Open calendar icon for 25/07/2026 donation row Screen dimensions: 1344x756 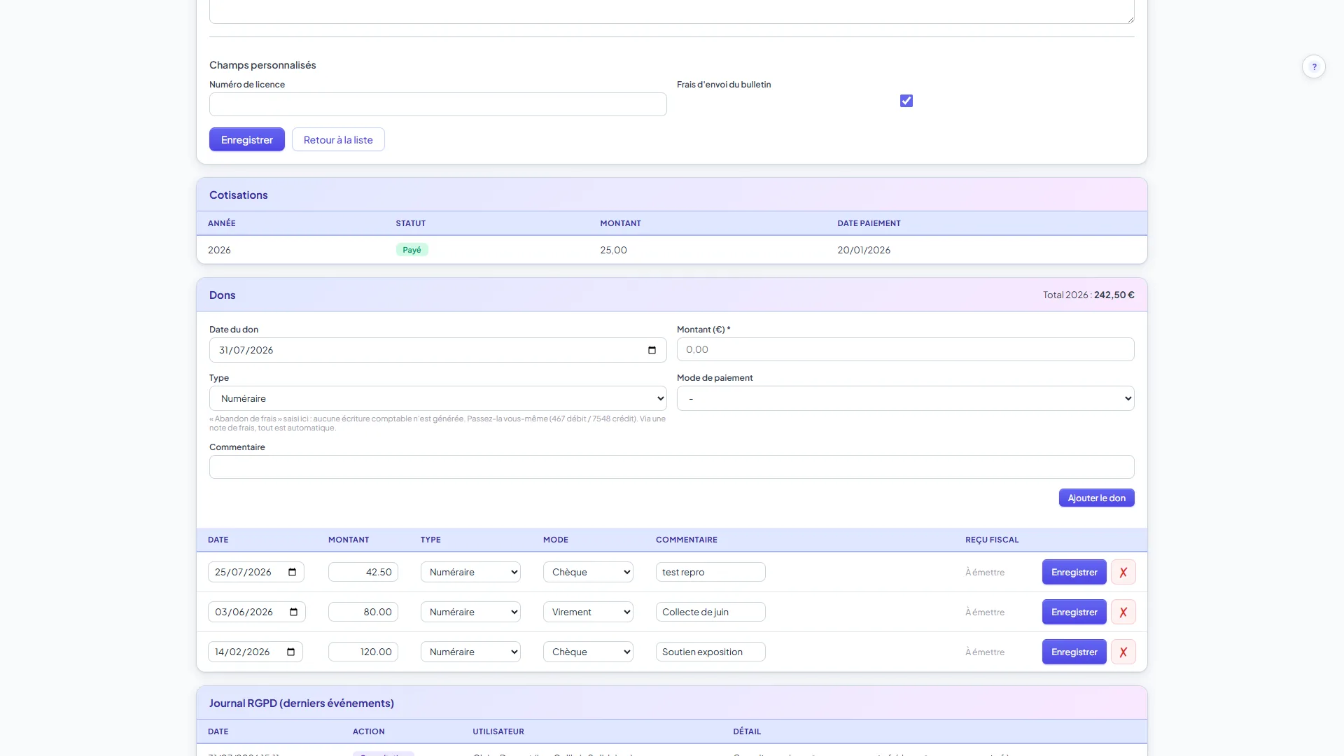tap(293, 572)
